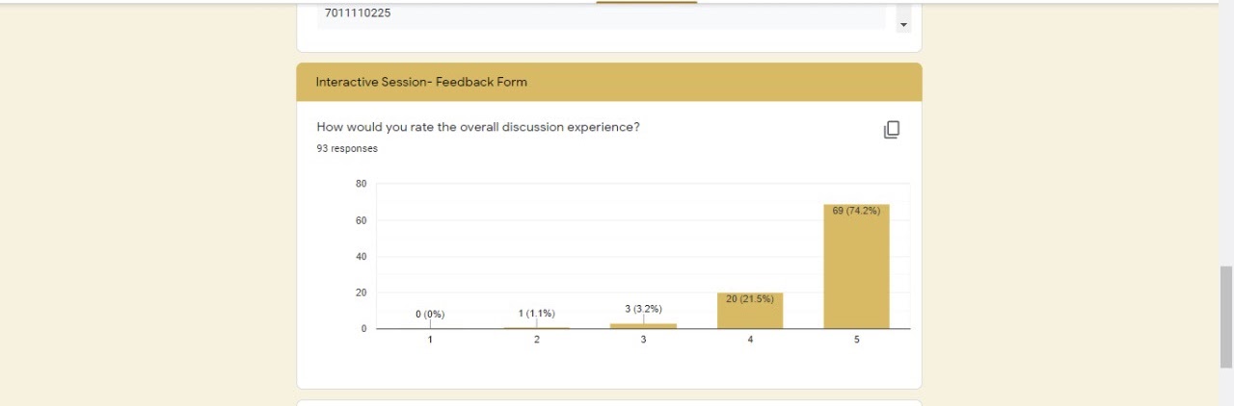Screen dimensions: 1234x406
Task: Click the 20 (21.5%) data label
Action: [x=750, y=299]
